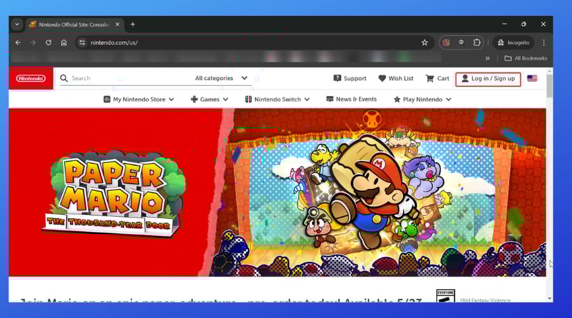This screenshot has height=318, width=572.
Task: Click the Everyone ESRB rating badge
Action: [446, 296]
